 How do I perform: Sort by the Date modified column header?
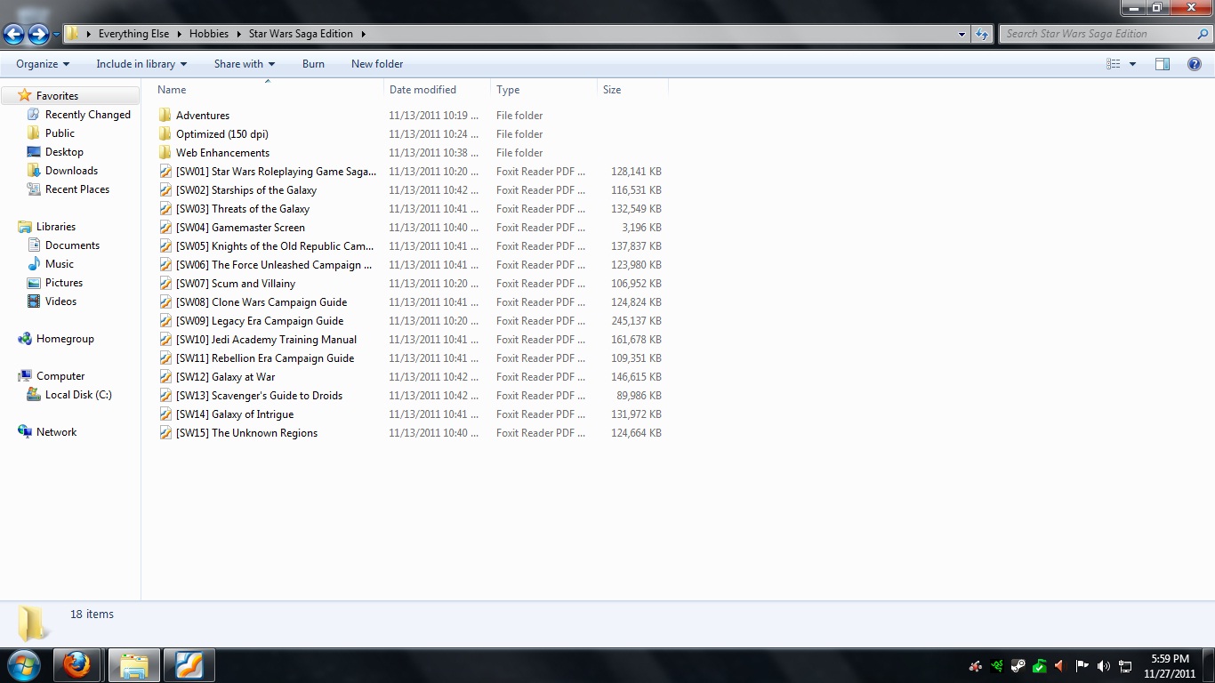[x=438, y=90]
